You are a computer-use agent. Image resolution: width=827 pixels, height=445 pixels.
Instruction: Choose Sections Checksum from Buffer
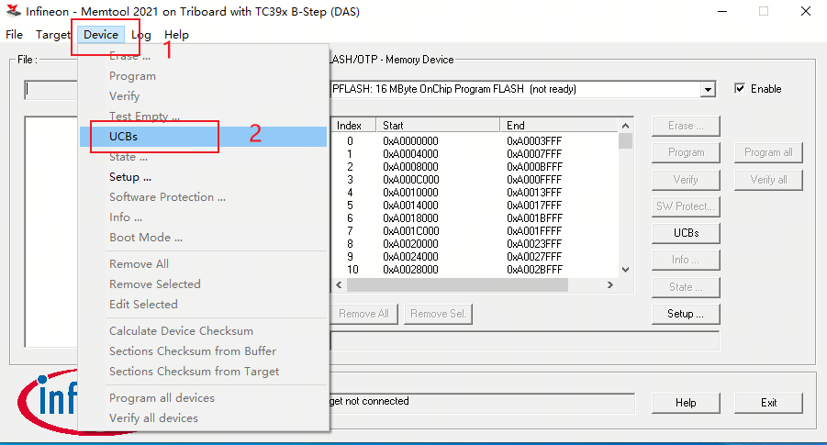pyautogui.click(x=203, y=351)
